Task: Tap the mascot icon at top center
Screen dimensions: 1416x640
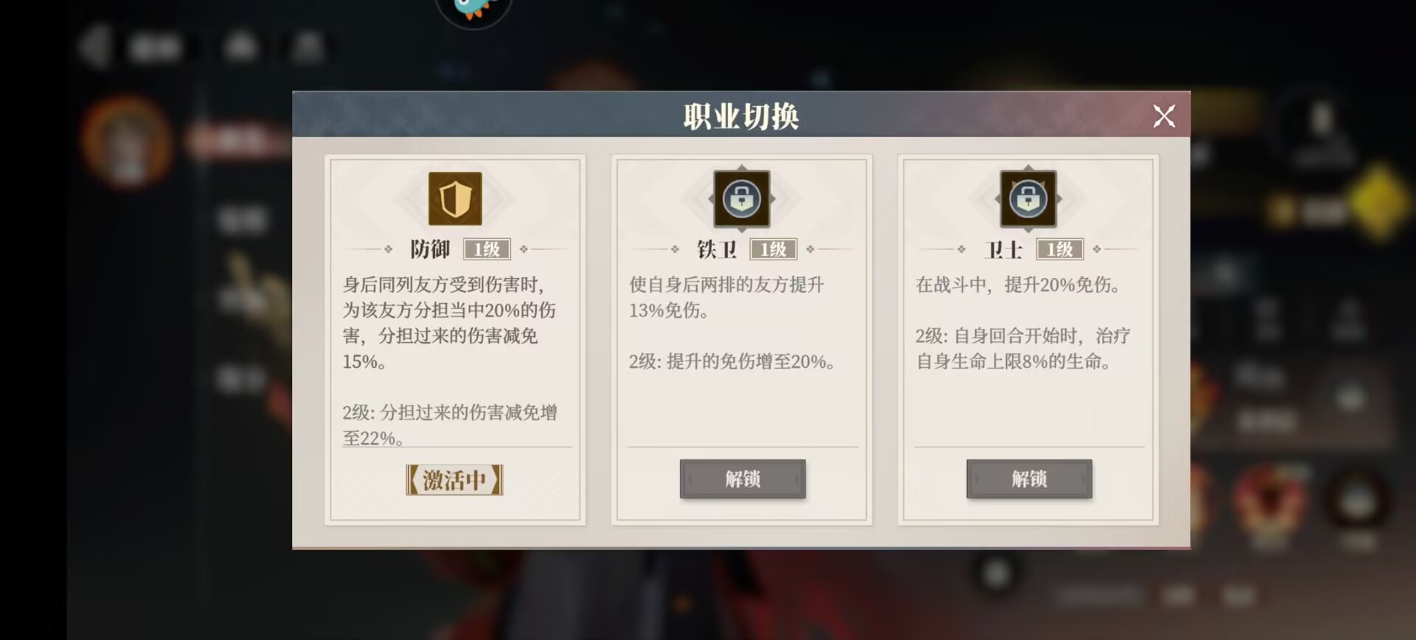Action: tap(473, 10)
